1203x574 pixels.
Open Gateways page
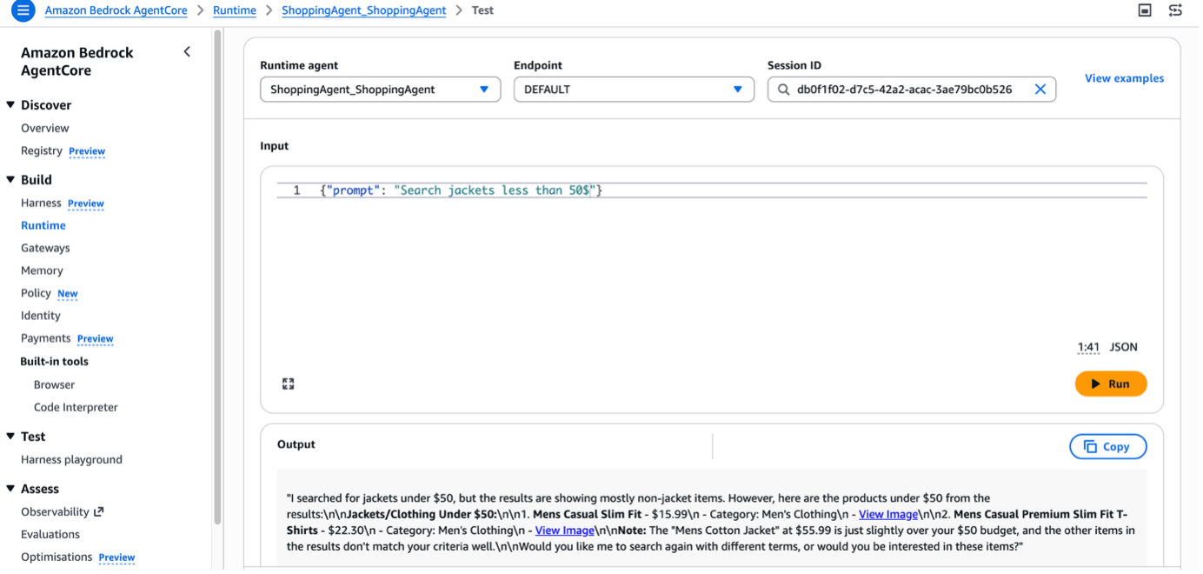pos(45,248)
